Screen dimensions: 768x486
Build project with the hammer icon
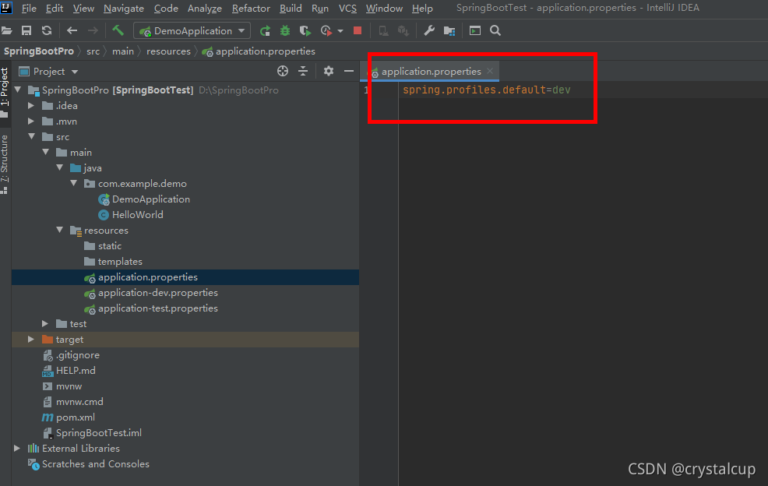click(118, 30)
